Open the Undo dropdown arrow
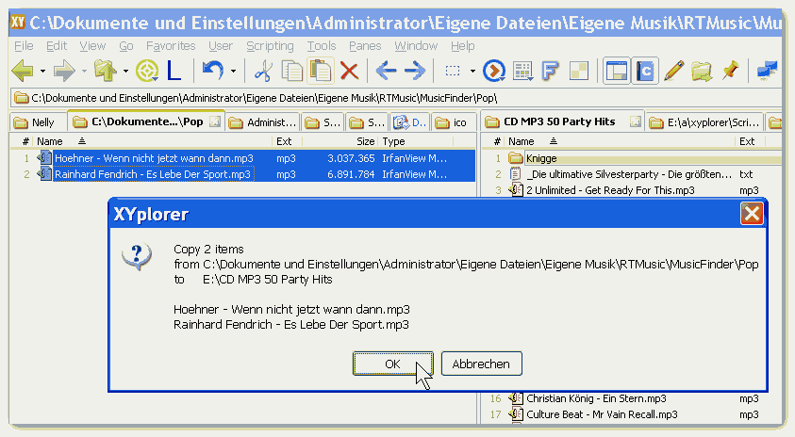Screen dimensions: 795x437 click(x=233, y=72)
